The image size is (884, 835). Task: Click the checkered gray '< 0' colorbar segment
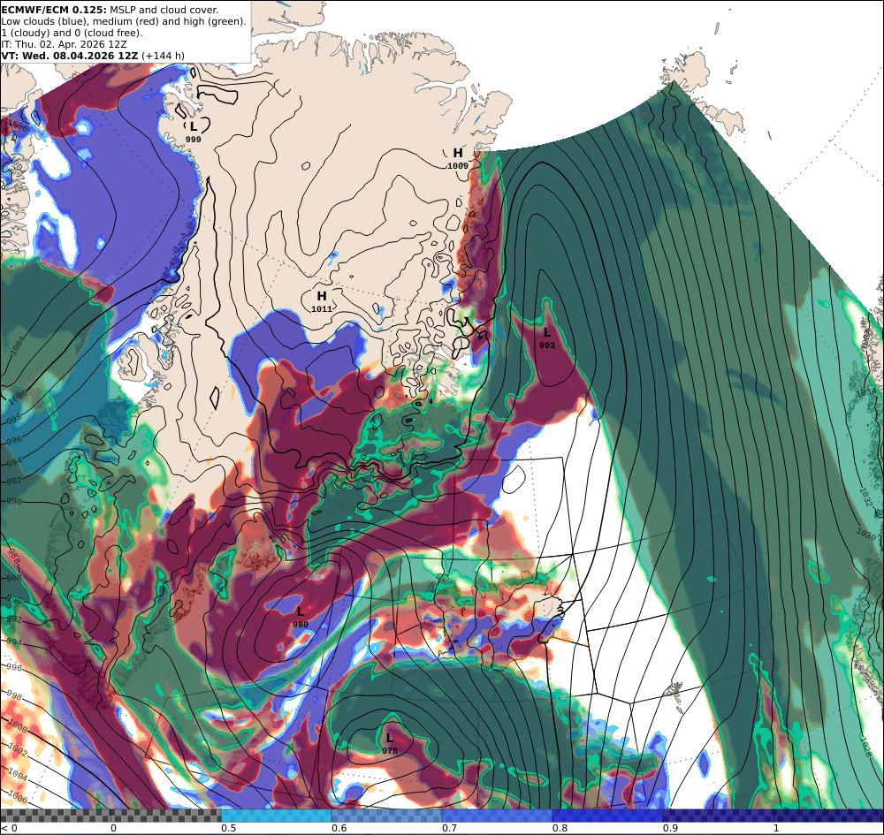[110, 816]
